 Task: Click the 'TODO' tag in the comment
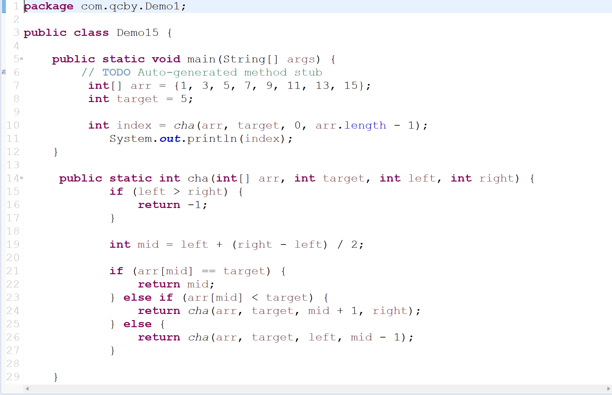[x=116, y=72]
